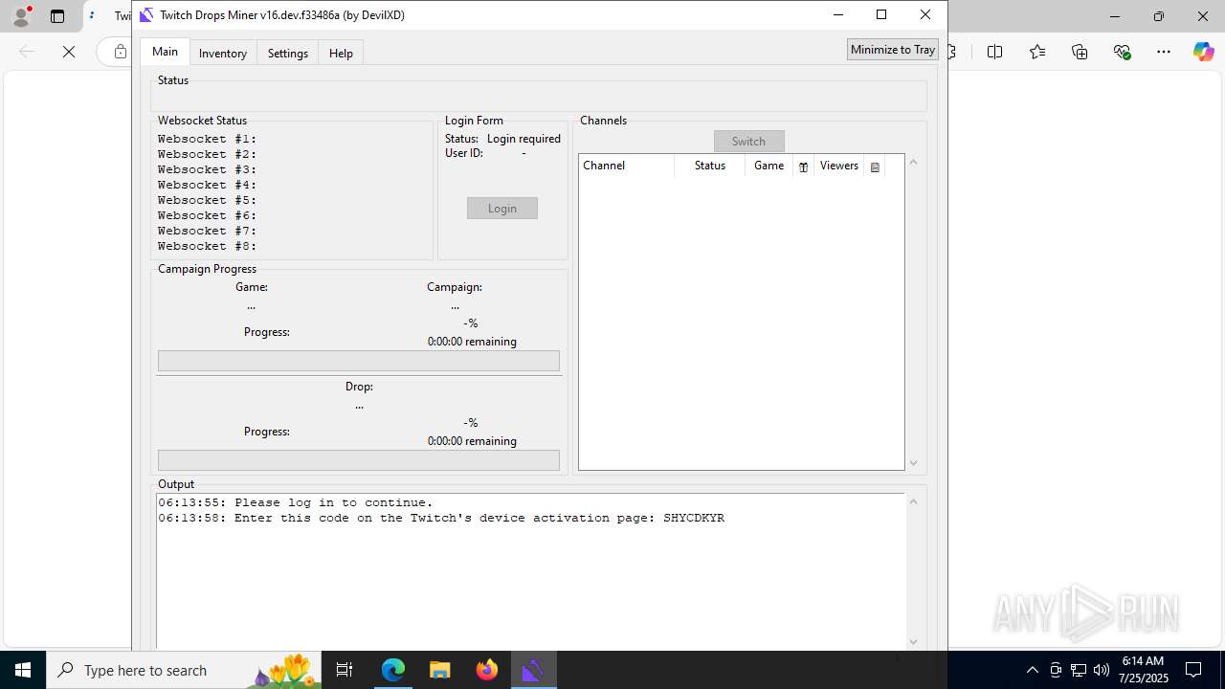Image resolution: width=1225 pixels, height=689 pixels.
Task: Click the ACL clipboard icon column header
Action: (875, 167)
